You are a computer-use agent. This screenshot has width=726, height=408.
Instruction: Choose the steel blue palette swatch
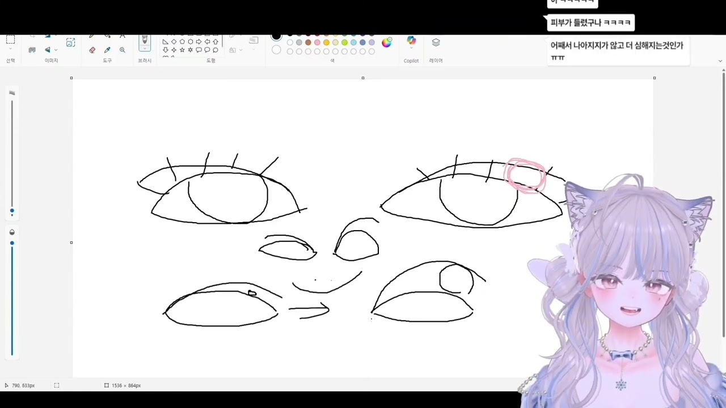(x=362, y=42)
